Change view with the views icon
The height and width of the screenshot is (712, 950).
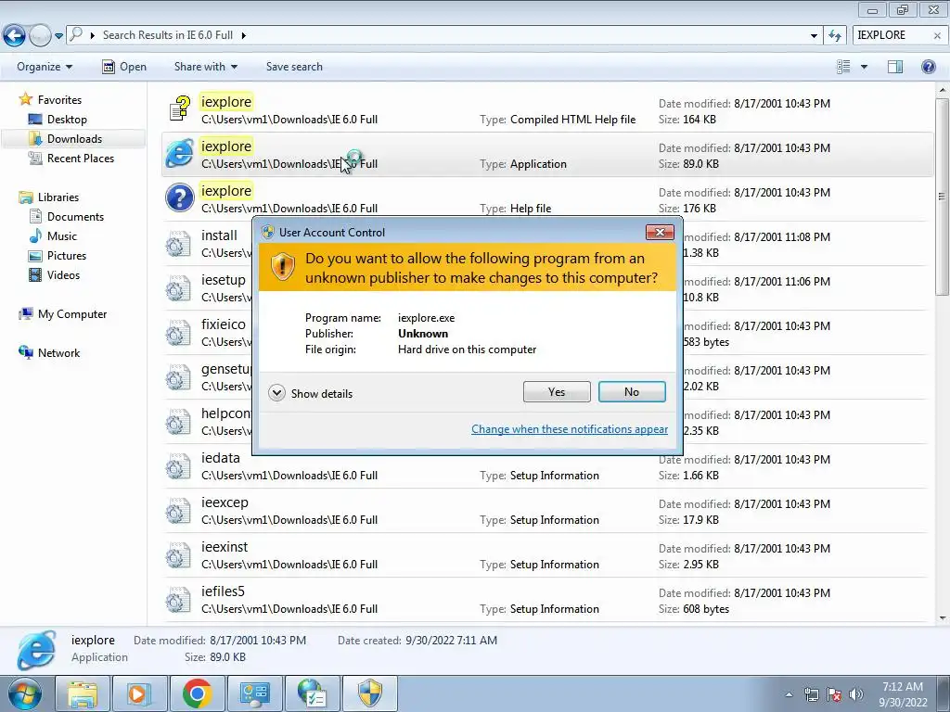click(843, 67)
